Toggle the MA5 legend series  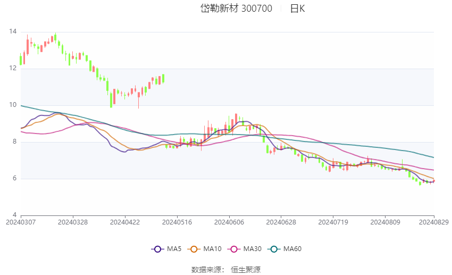click(x=166, y=249)
